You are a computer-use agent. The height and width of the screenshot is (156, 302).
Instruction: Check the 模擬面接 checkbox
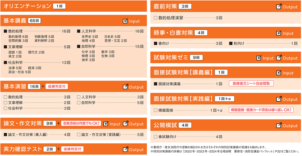tap(155, 110)
